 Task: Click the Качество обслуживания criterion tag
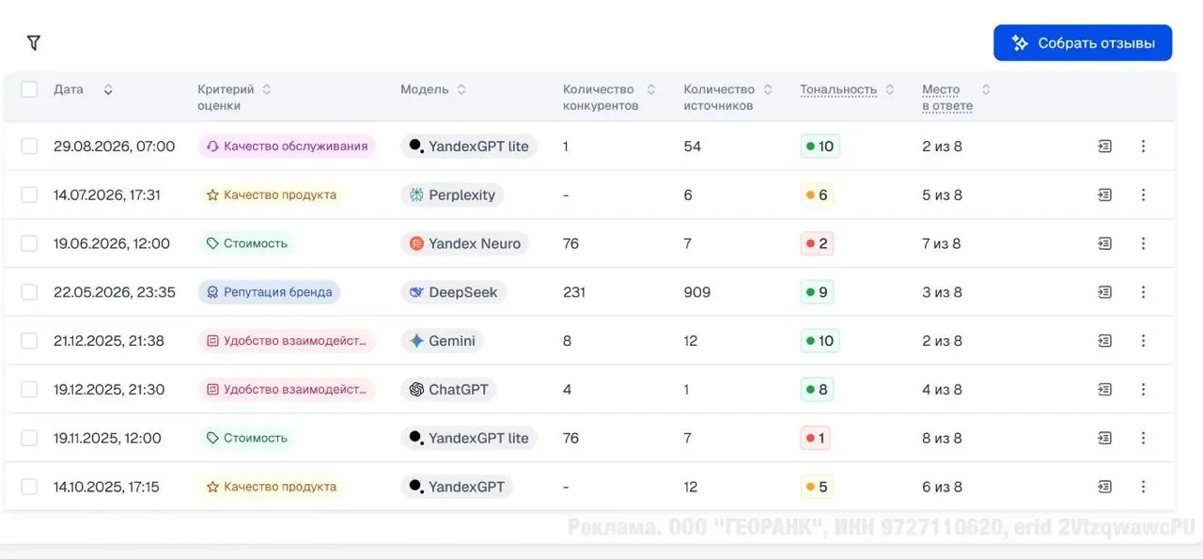(x=287, y=146)
